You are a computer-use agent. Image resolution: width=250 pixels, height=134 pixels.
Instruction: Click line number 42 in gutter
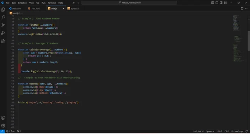(12, 50)
